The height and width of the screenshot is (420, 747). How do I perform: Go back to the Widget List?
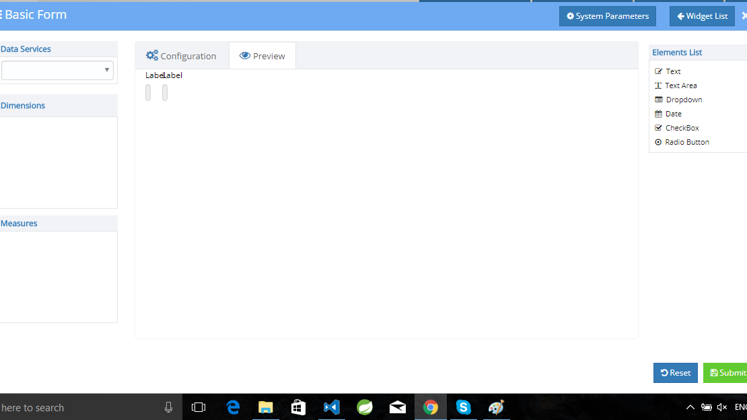(702, 16)
